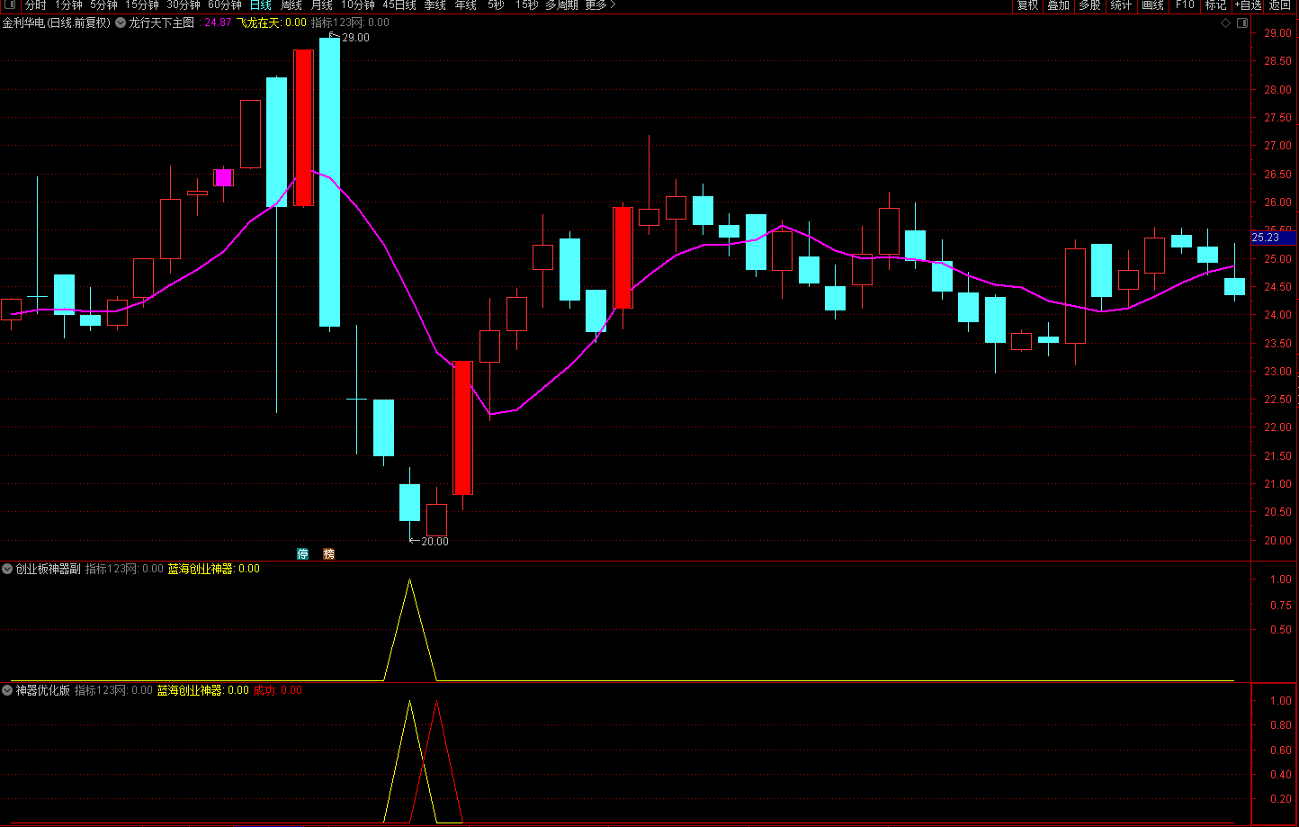Viewport: 1299px width, 827px height.
Task: Select the 1分钟 period
Action: (x=68, y=5)
